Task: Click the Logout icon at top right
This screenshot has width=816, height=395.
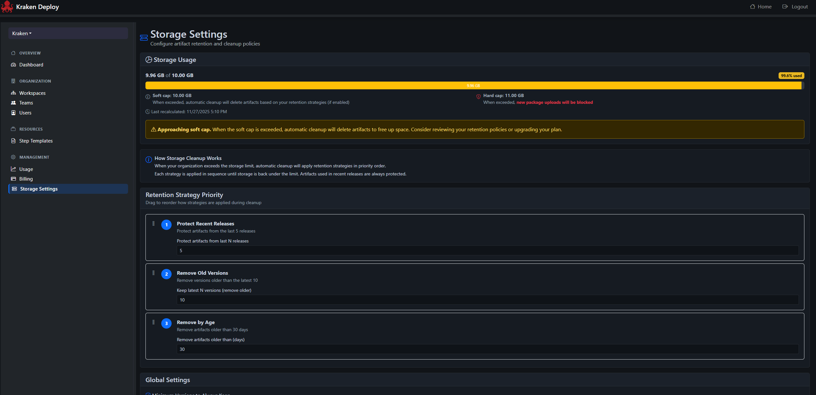Action: pos(785,6)
